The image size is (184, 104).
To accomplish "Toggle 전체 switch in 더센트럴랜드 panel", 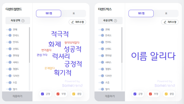I will click(x=9, y=30).
